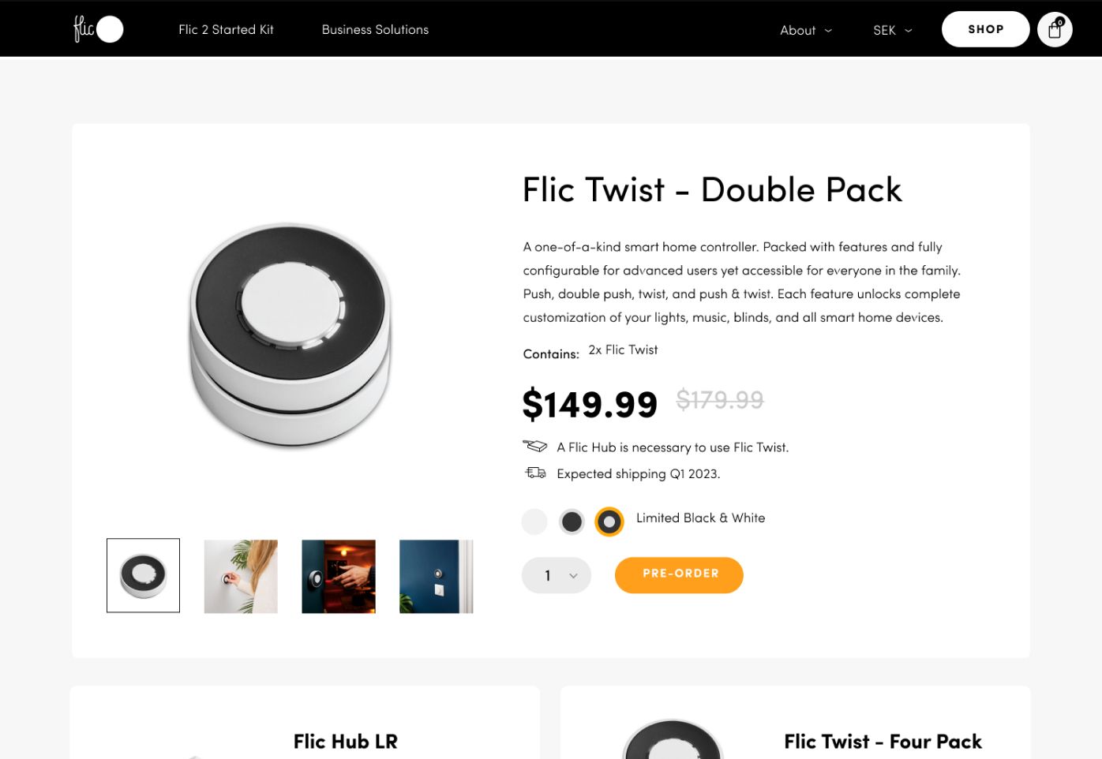Screen dimensions: 1102x759
Task: Click the orange PRE-ORDER button
Action: (x=679, y=575)
